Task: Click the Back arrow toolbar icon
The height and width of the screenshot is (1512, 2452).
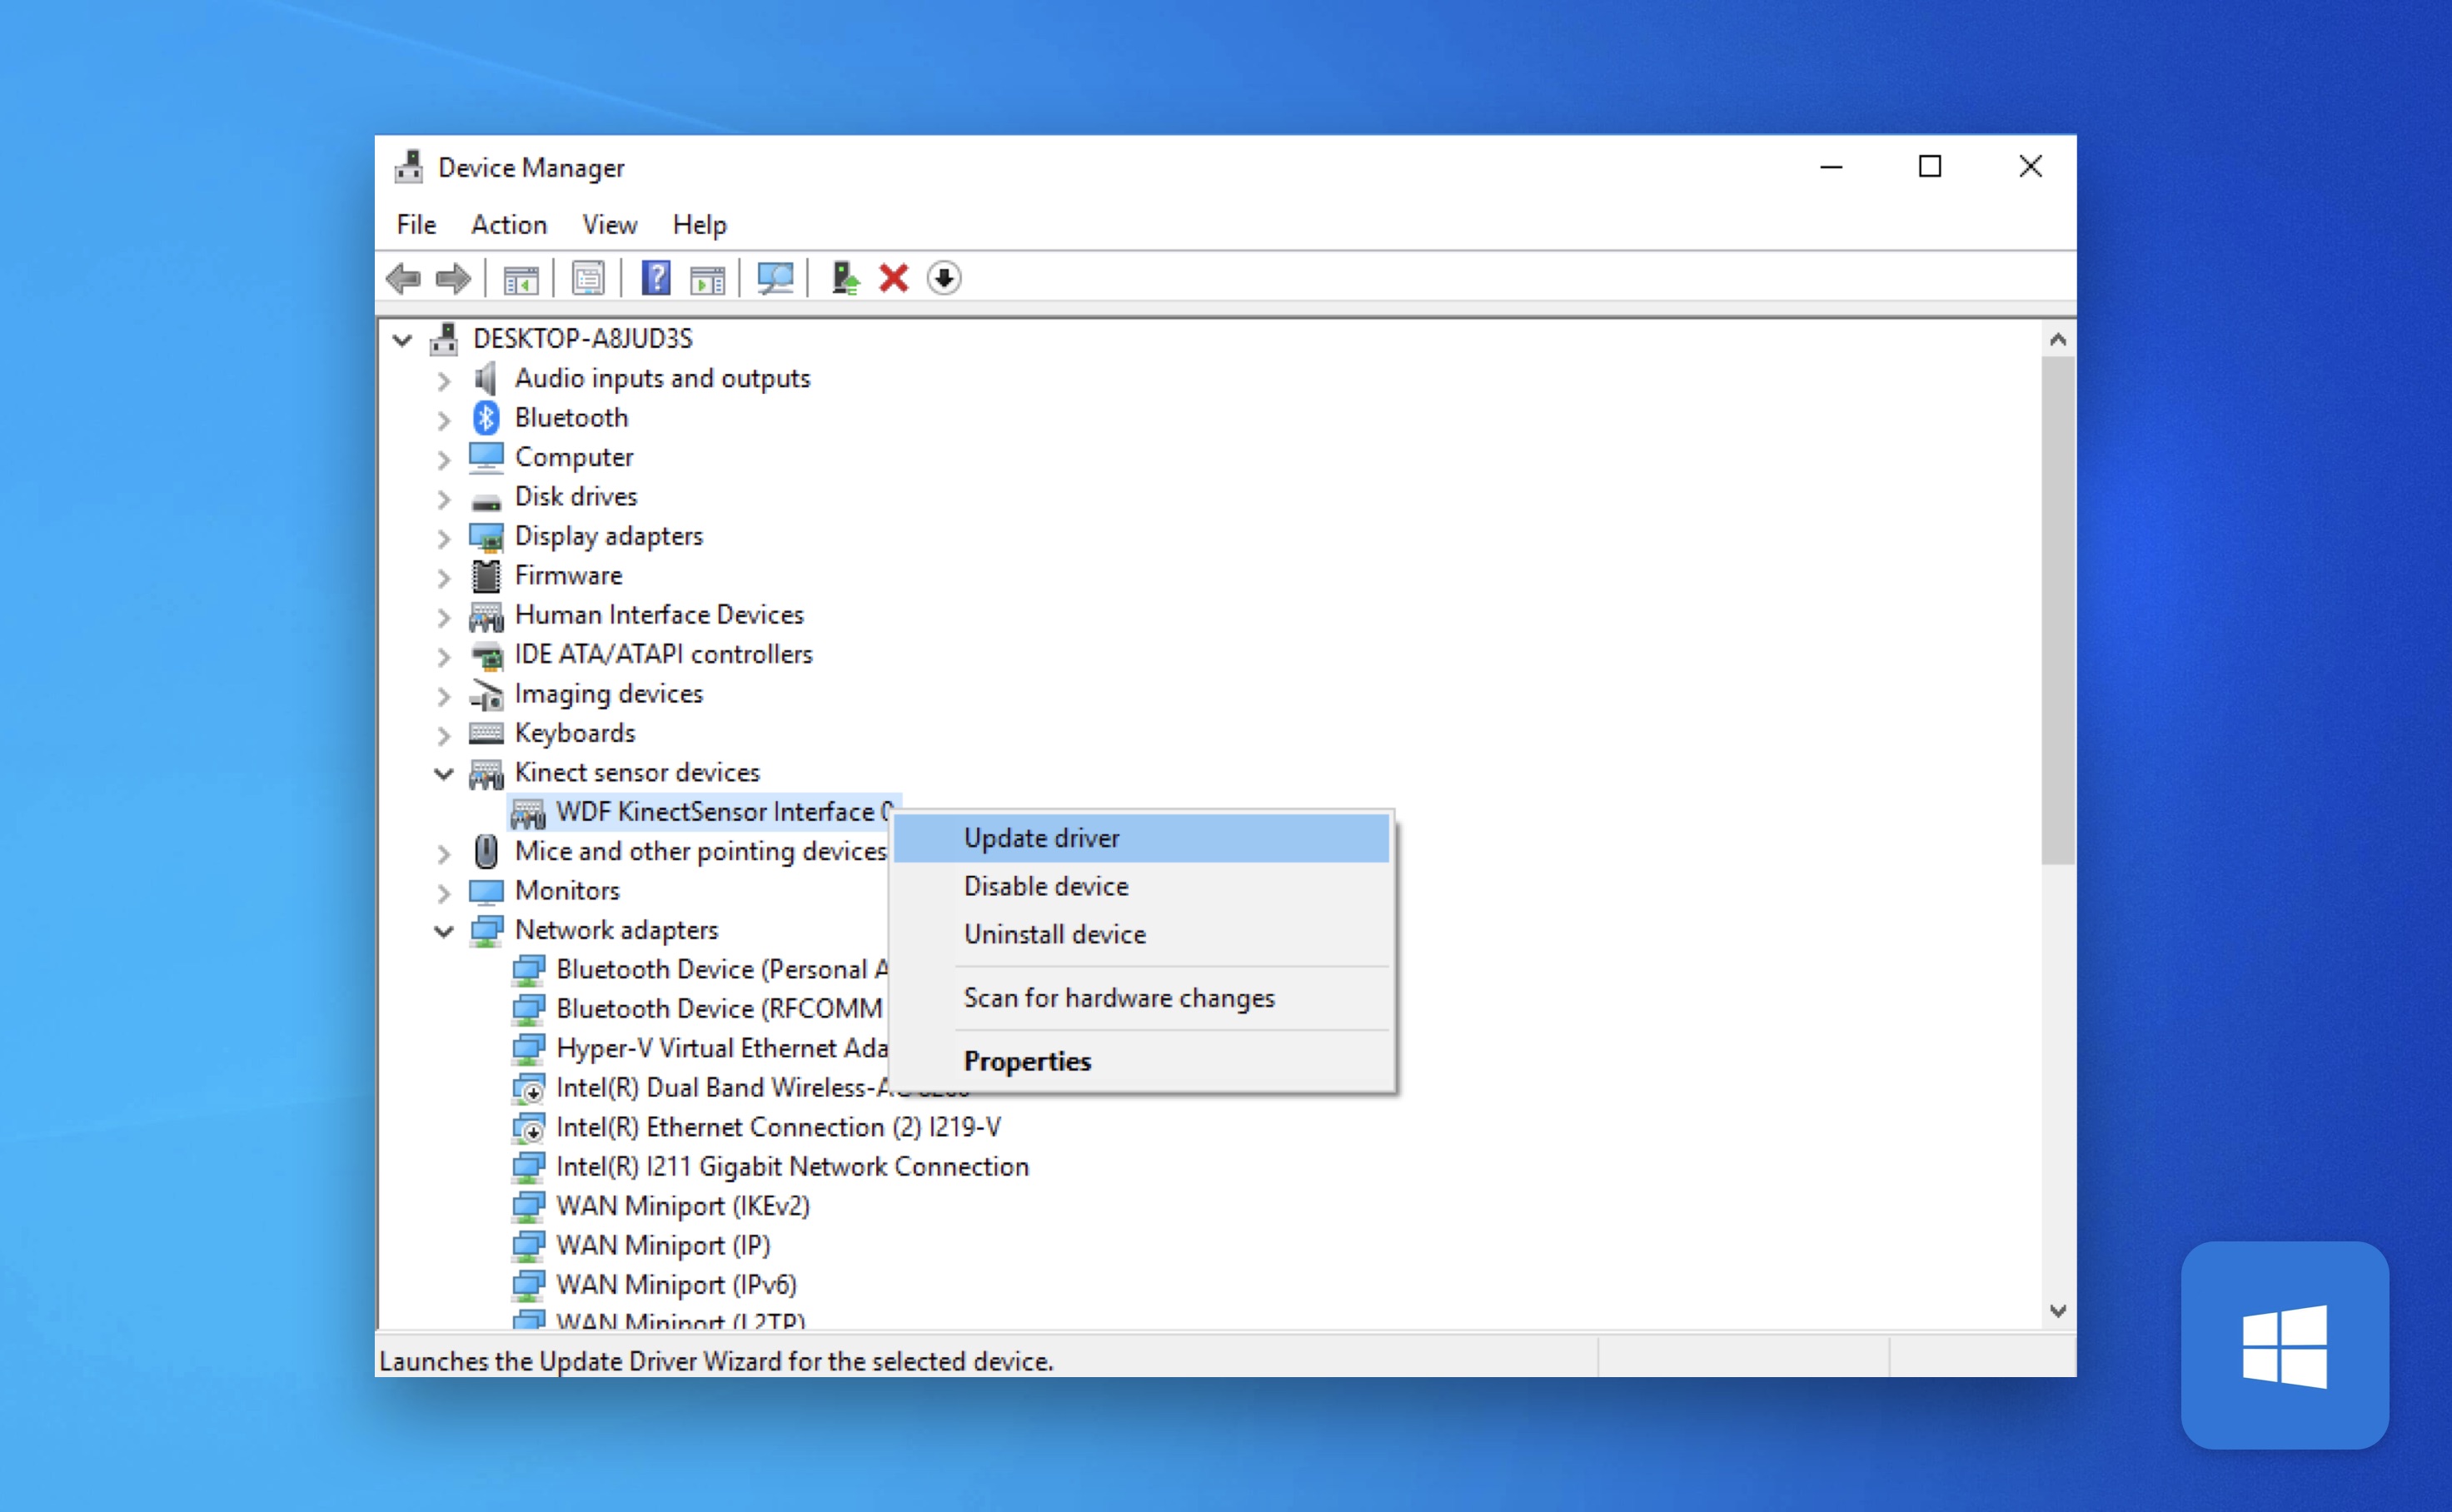Action: [403, 278]
